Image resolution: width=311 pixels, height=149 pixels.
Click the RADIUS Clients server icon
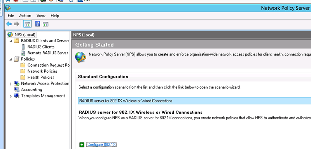click(x=23, y=47)
